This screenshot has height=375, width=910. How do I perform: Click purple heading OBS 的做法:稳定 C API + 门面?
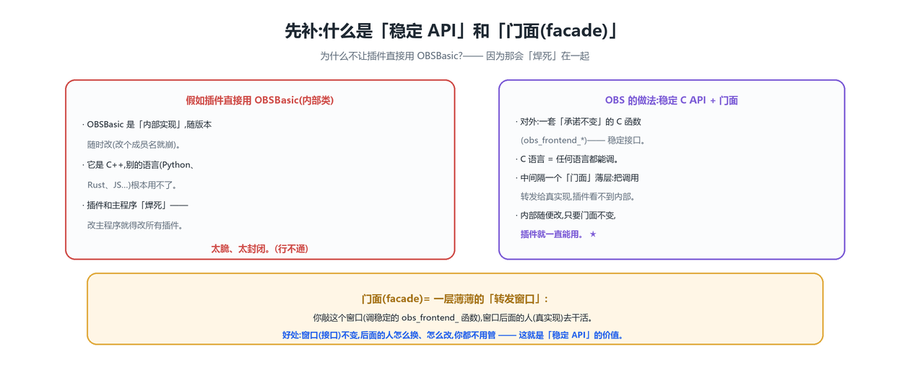[x=672, y=100]
